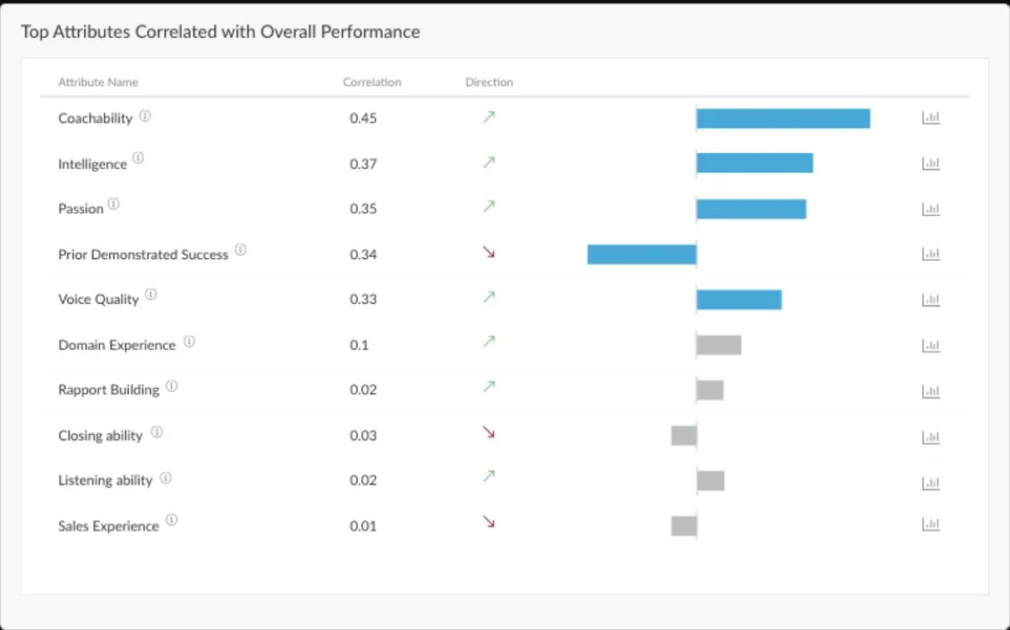Click chart icon in Intelligence row
Screen dimensions: 1010x630
click(x=931, y=163)
